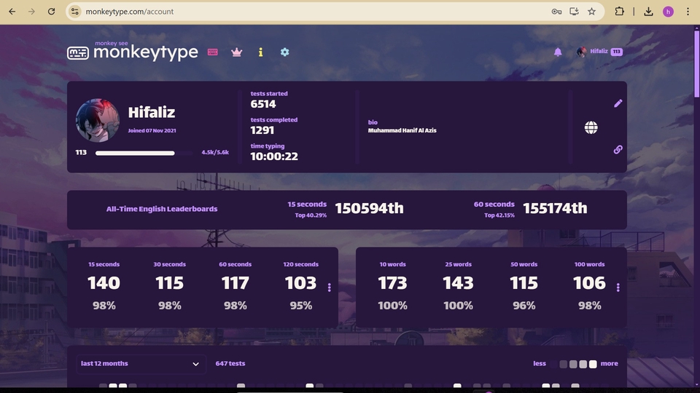Open leaderboards with the crown icon
The width and height of the screenshot is (700, 393).
[236, 52]
